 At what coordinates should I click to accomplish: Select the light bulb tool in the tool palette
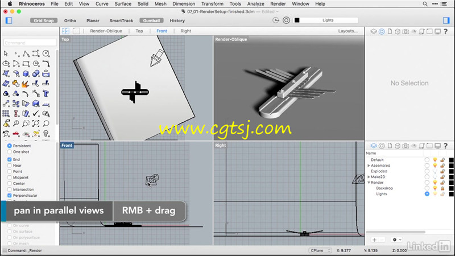tap(46, 134)
